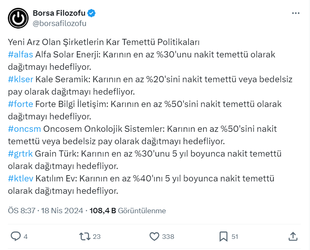Click the Borsa Filozofu profile avatar
This screenshot has height=250, width=310.
coord(18,18)
